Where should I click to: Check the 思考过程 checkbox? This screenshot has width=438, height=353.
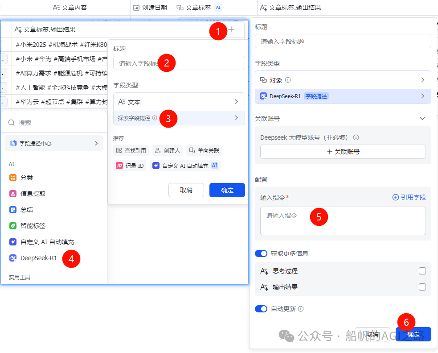(422, 271)
